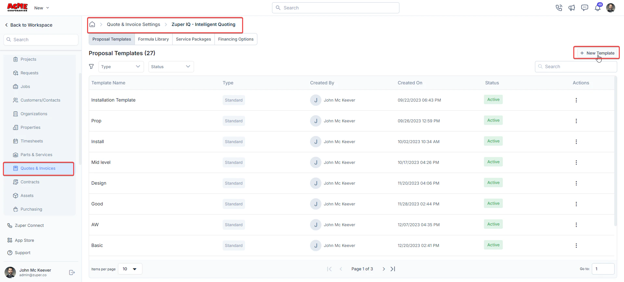Screen dimensions: 624x282
Task: Focus the templates table search field
Action: [576, 67]
